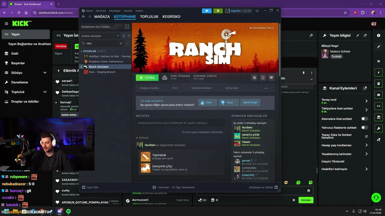Open Takipçilere özel sohbet settings chevron

tap(366, 110)
